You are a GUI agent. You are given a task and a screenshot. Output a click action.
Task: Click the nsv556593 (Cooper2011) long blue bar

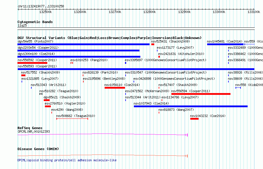[x=136, y=69]
